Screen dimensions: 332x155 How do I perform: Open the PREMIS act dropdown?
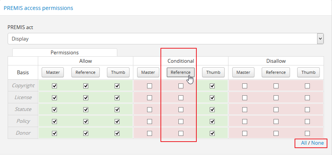pyautogui.click(x=165, y=39)
